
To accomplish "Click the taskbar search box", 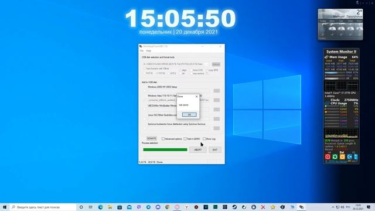I will (x=43, y=207).
